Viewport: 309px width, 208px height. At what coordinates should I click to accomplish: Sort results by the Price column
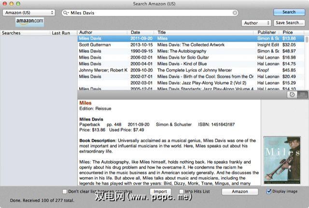pyautogui.click(x=292, y=32)
